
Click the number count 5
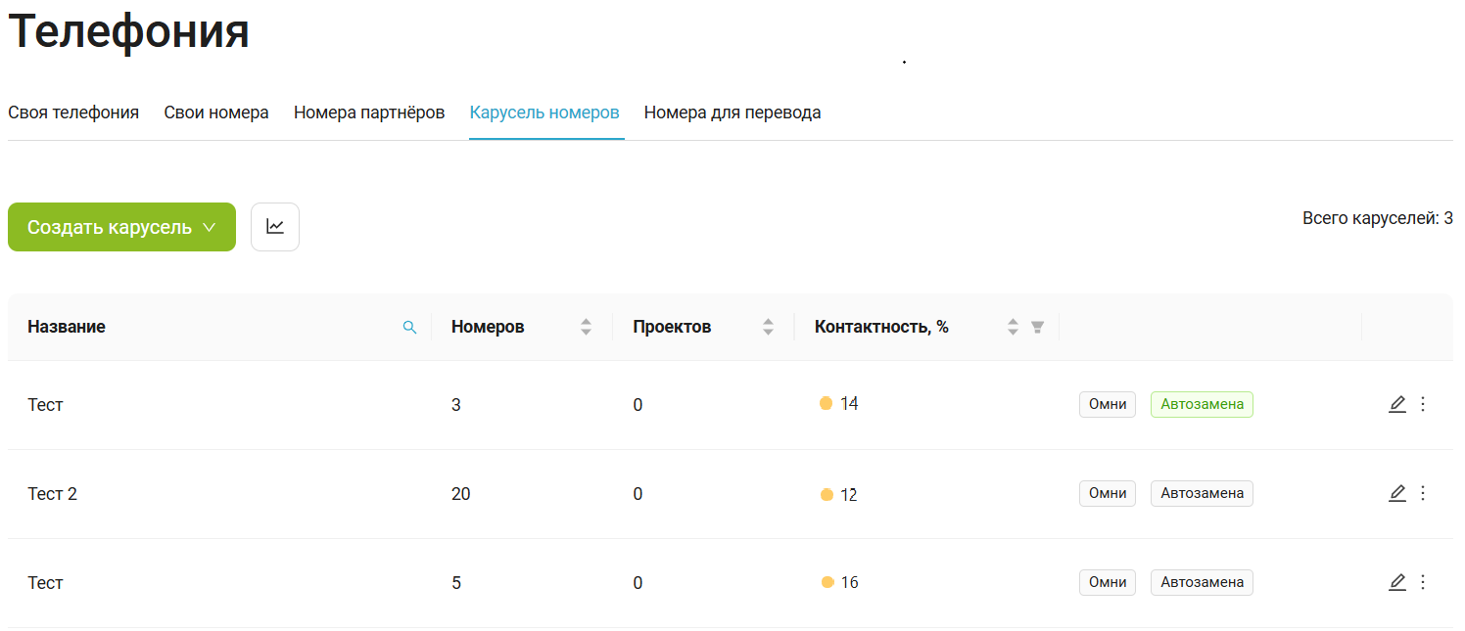456,583
